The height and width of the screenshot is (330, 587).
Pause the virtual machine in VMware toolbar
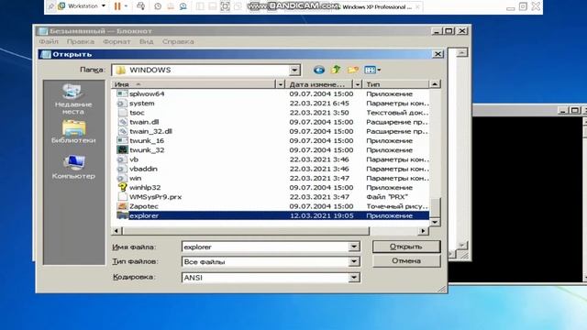[x=117, y=6]
